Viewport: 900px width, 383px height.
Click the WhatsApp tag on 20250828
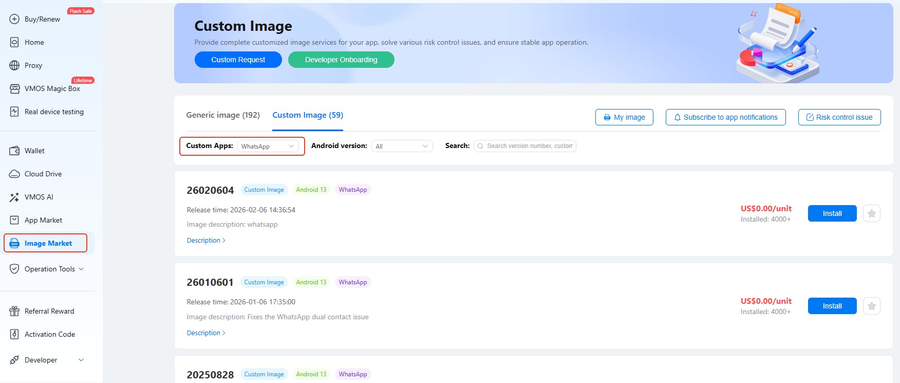353,374
